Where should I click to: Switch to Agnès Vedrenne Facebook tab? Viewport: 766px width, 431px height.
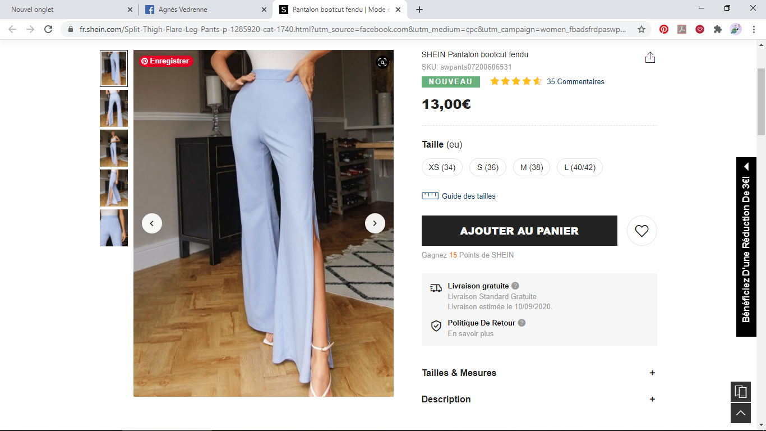205,10
